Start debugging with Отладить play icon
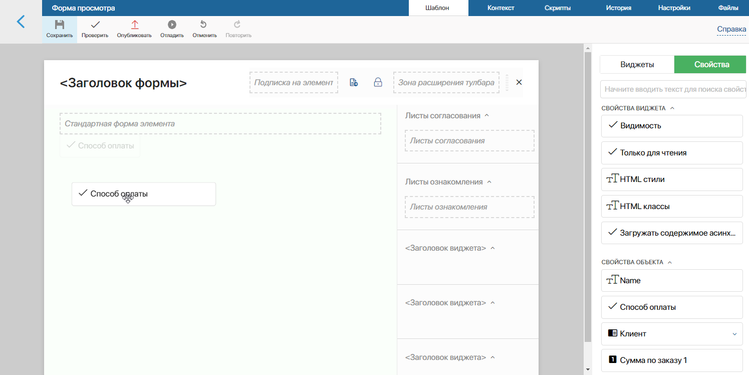 [172, 25]
